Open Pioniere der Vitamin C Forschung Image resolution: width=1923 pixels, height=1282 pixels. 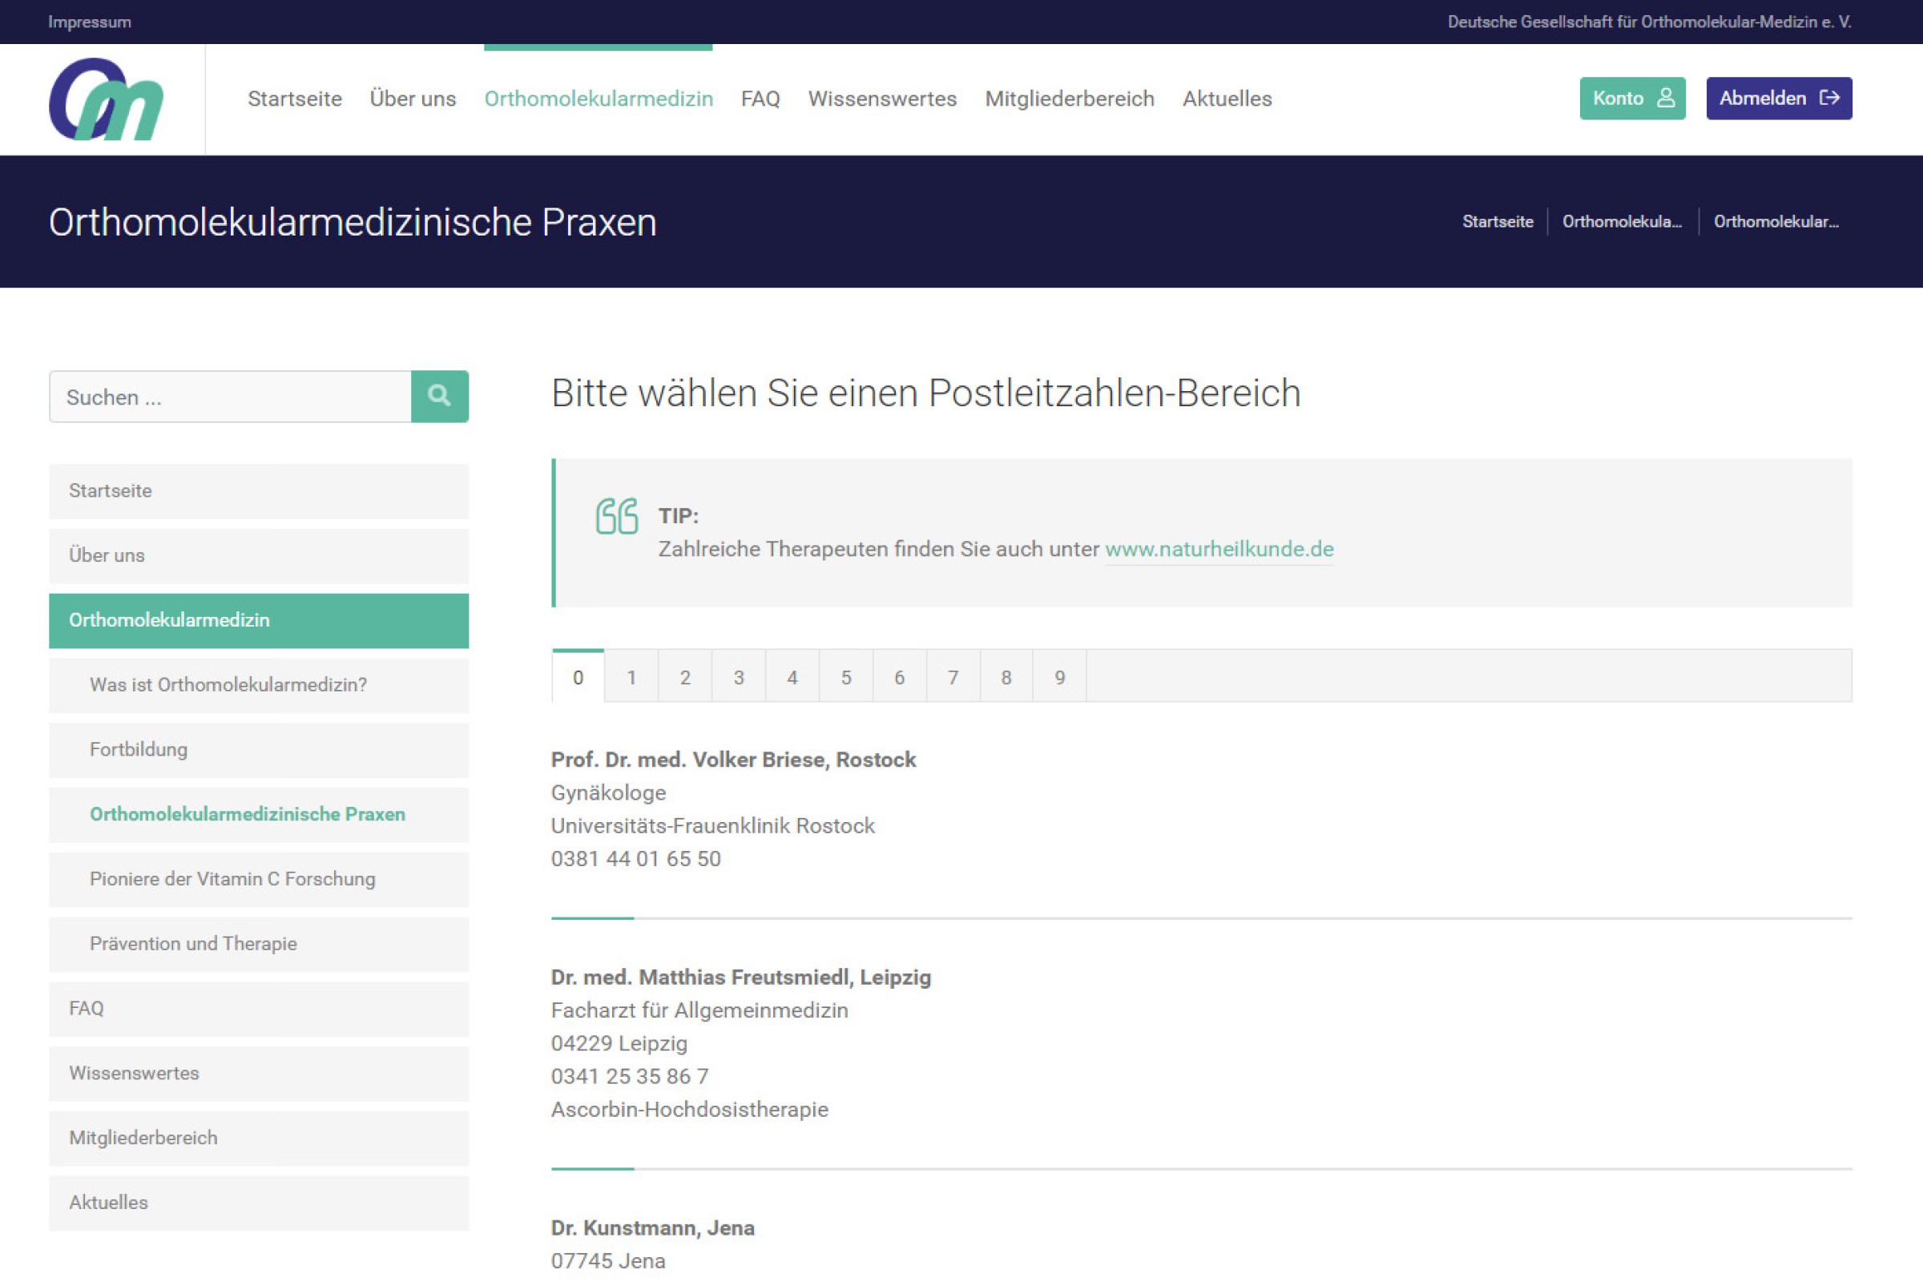[x=232, y=878]
